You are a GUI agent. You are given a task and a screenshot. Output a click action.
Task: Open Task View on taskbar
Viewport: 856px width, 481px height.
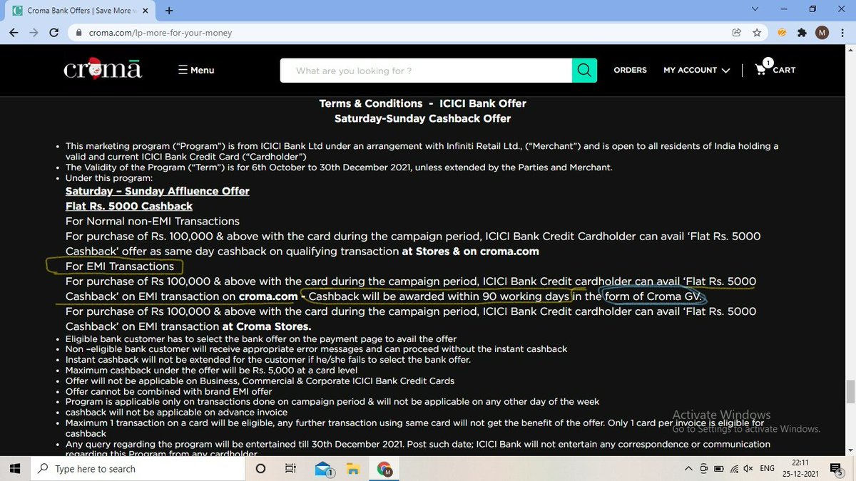pos(290,468)
